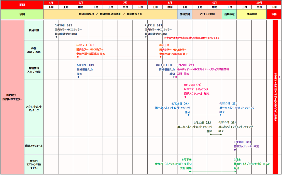
Task: Select the アポイントメントマッチング row label
Action: pyautogui.click(x=34, y=108)
